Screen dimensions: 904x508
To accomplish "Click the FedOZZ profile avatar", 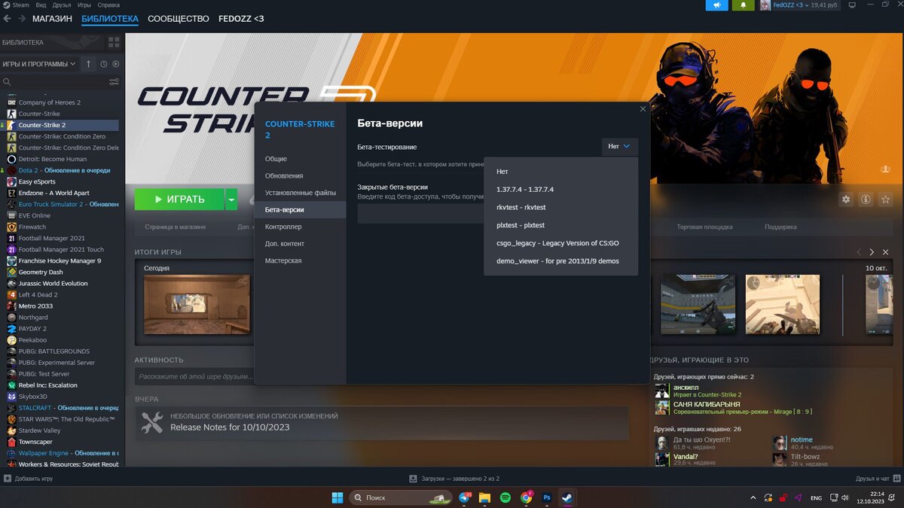I will coord(765,5).
